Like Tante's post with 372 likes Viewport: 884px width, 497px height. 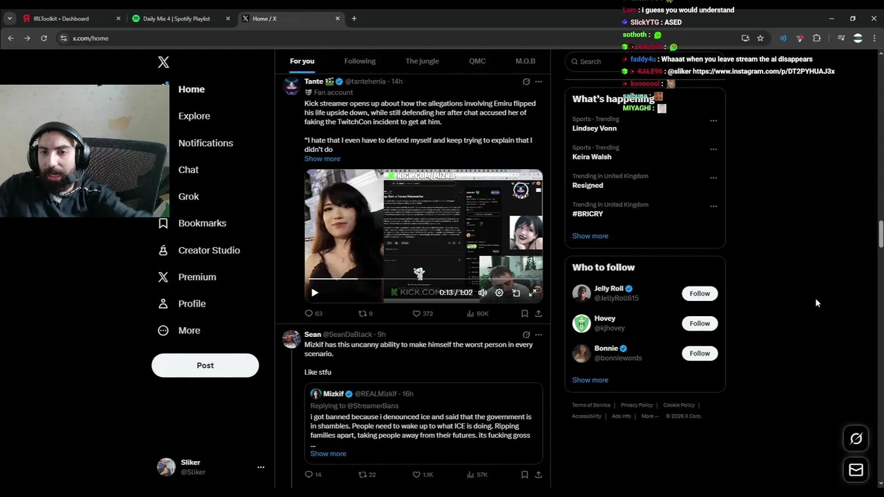point(422,313)
